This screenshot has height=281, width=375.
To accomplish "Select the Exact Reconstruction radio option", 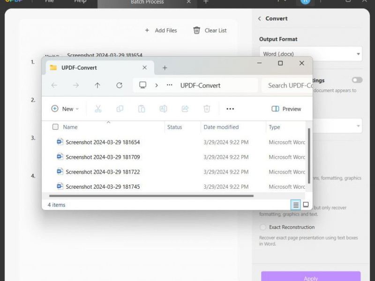I will tap(263, 227).
